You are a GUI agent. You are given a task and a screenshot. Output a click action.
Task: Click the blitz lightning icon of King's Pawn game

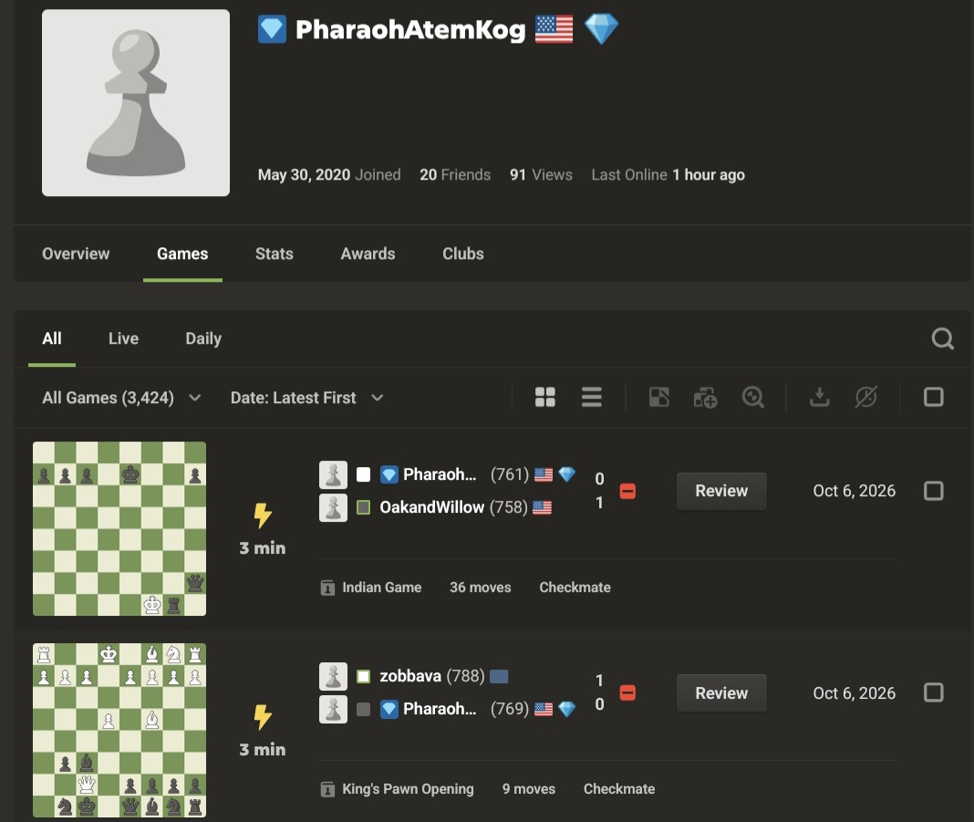263,717
